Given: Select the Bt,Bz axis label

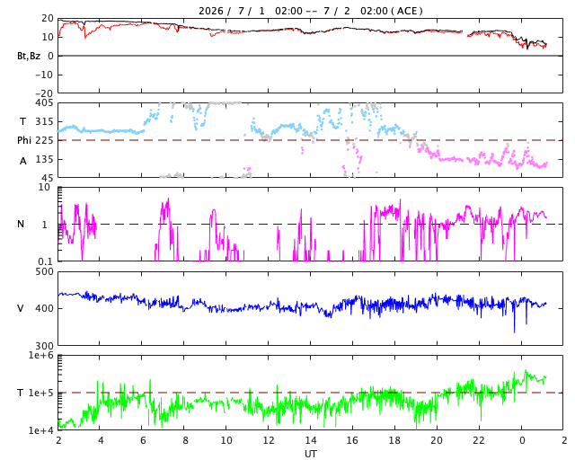Looking at the screenshot, I should 29,56.
